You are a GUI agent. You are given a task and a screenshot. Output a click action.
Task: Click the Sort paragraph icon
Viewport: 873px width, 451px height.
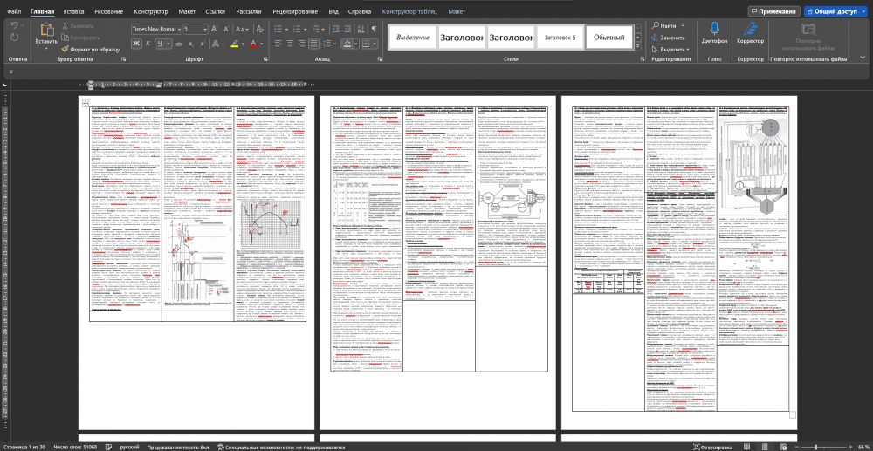point(359,29)
